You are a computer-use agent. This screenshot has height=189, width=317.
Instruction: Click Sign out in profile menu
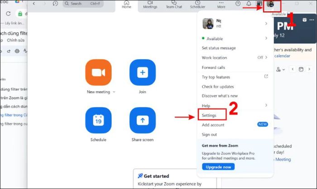click(209, 135)
